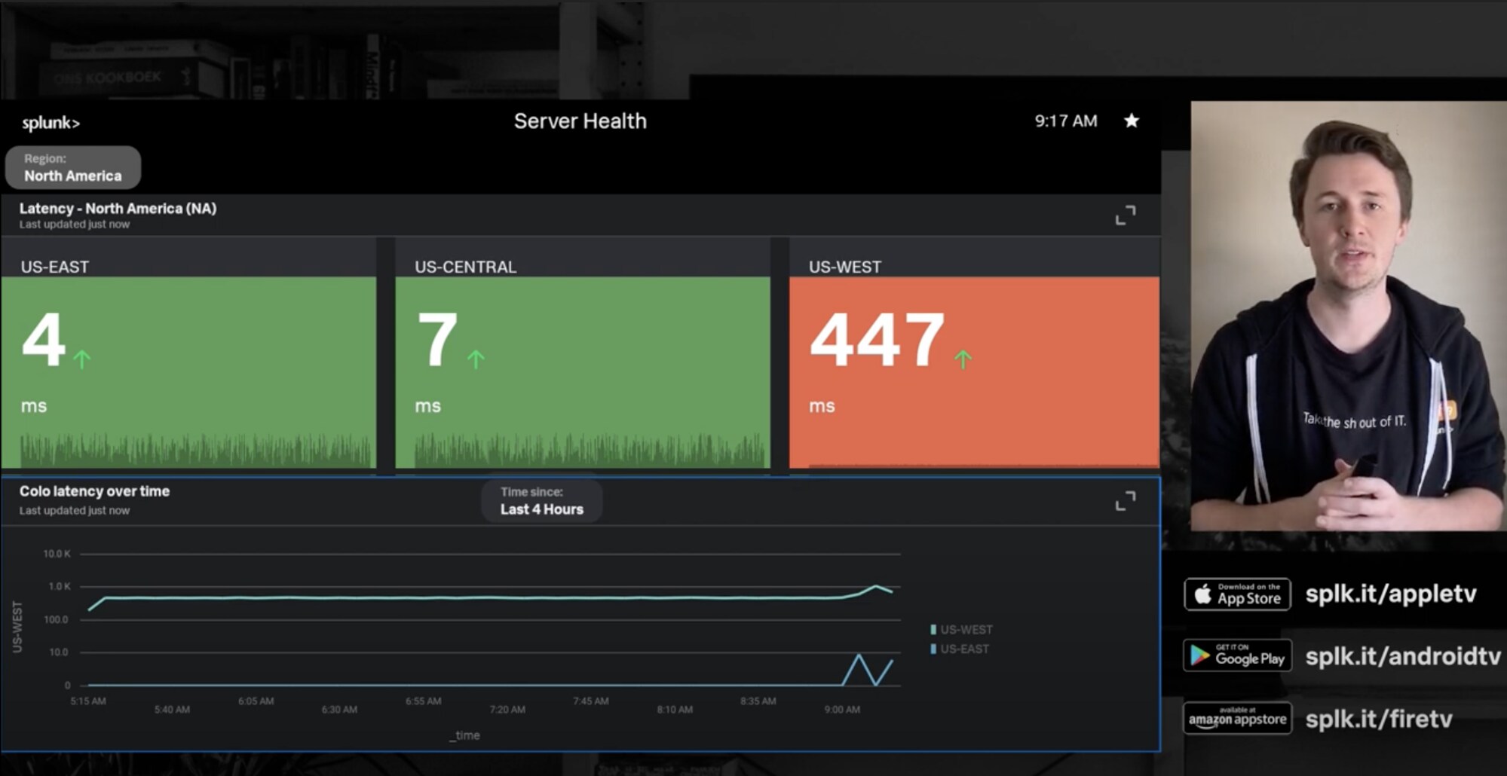
Task: Click the Colo latency over time heading
Action: [x=94, y=491]
